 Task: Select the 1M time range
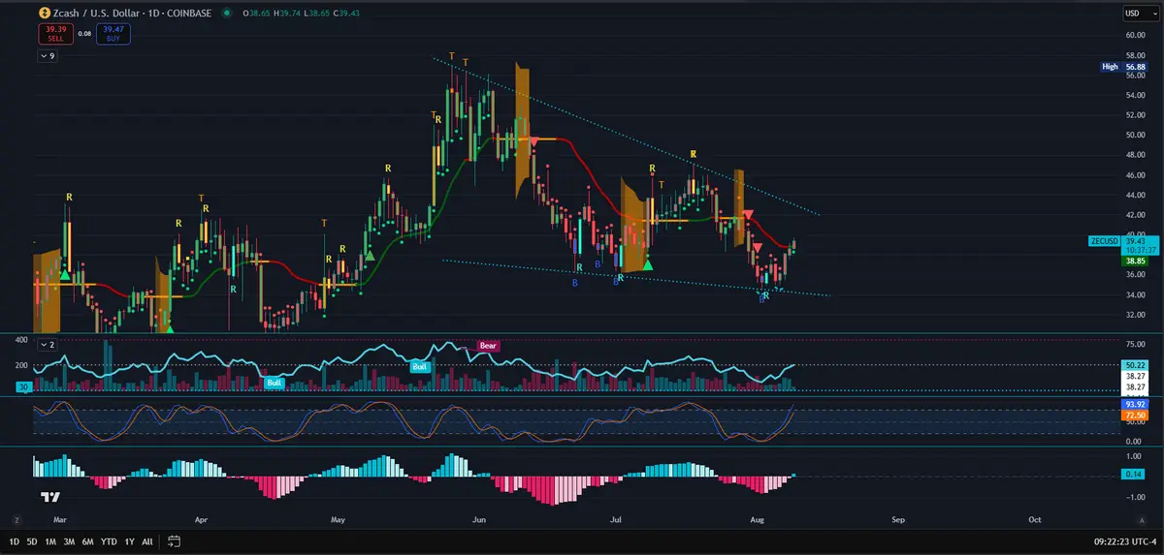point(50,540)
